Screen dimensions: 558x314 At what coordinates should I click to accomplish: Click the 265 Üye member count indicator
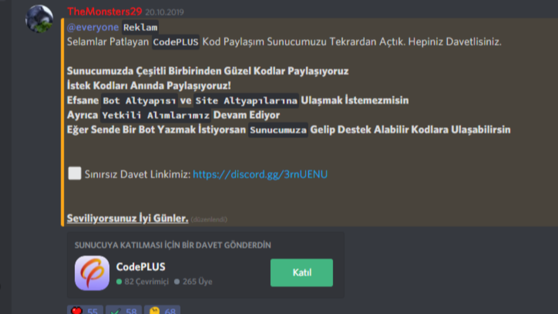pyautogui.click(x=193, y=282)
